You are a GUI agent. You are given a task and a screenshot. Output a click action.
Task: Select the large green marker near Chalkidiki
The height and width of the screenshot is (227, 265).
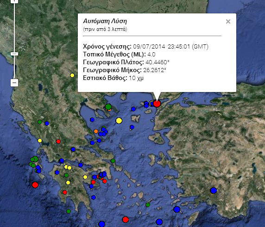(108, 107)
